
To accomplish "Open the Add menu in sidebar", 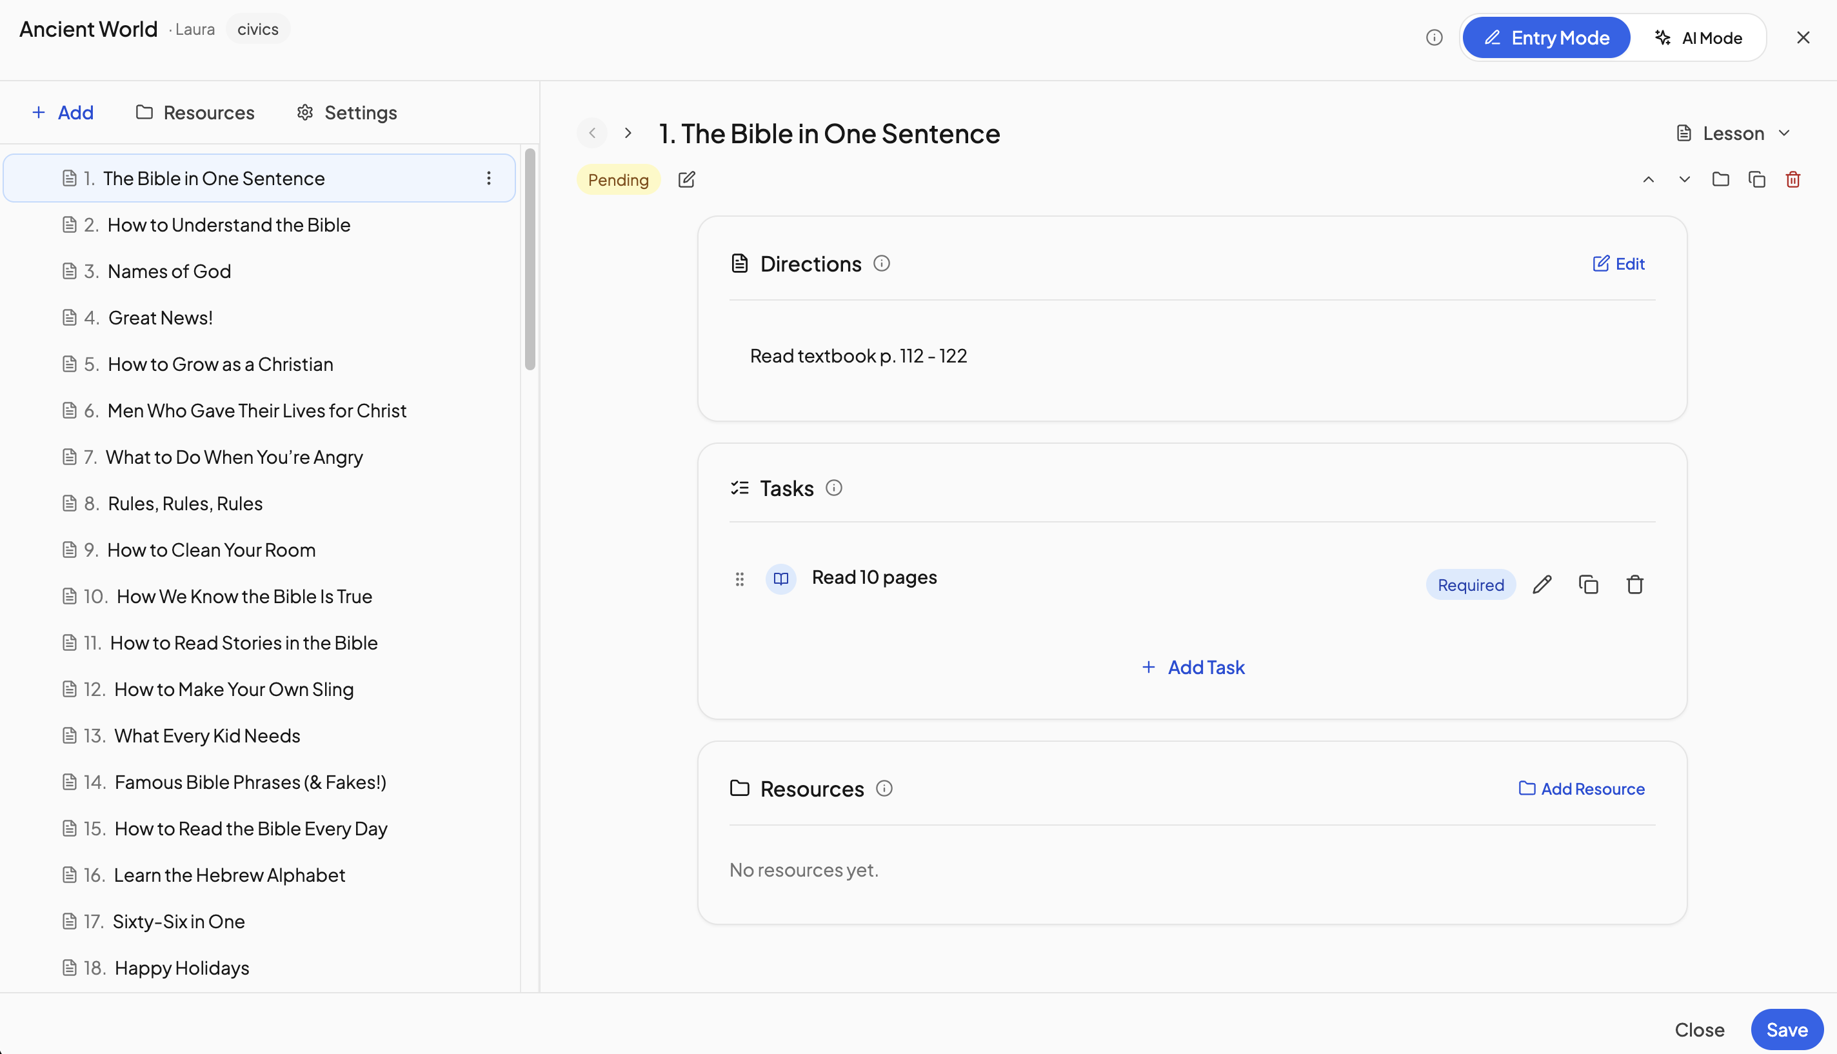I will (x=63, y=112).
